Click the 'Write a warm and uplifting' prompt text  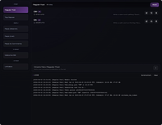coord(127,15)
